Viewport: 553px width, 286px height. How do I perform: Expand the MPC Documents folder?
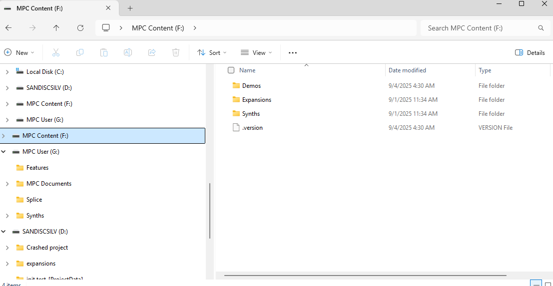click(7, 184)
